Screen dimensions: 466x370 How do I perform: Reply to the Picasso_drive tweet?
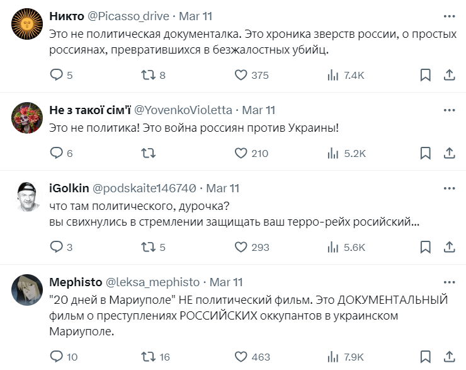[x=57, y=75]
